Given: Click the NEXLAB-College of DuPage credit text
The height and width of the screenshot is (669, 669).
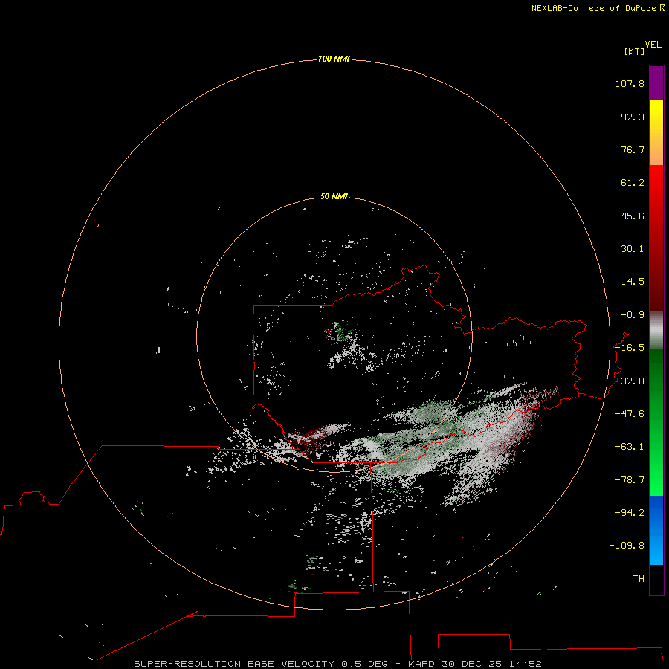Looking at the screenshot, I should click(x=593, y=8).
